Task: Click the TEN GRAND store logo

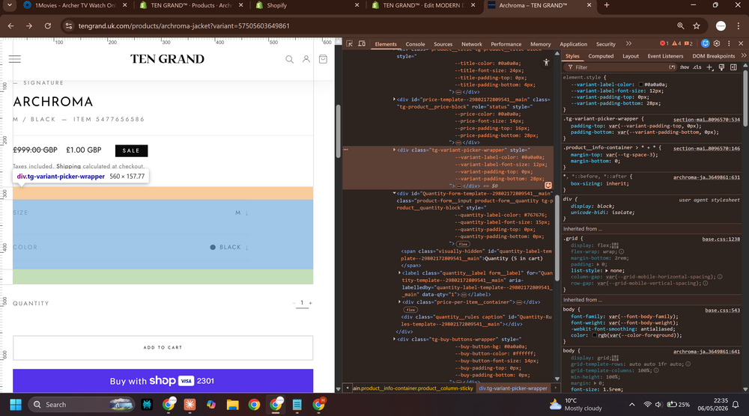Action: tap(167, 59)
